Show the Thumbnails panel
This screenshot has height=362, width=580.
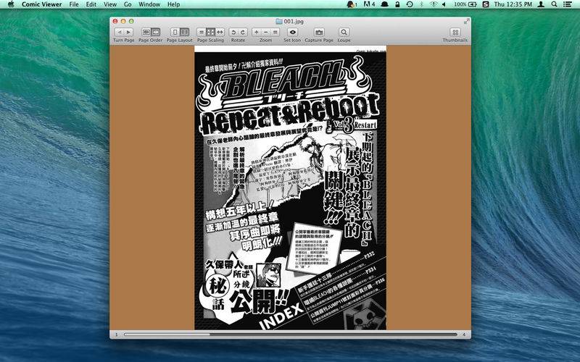click(x=455, y=32)
